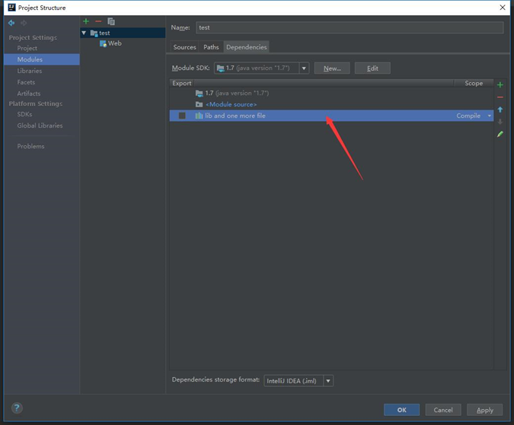Image resolution: width=514 pixels, height=425 pixels.
Task: Switch to the Sources tab
Action: pos(184,47)
